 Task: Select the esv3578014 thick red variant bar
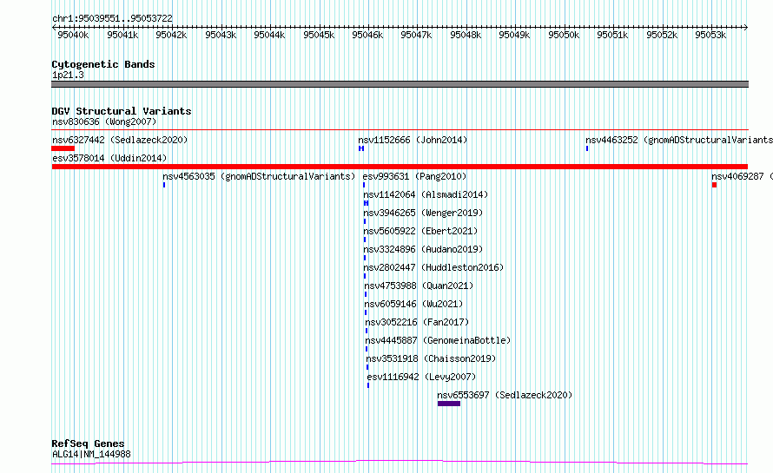tap(400, 167)
